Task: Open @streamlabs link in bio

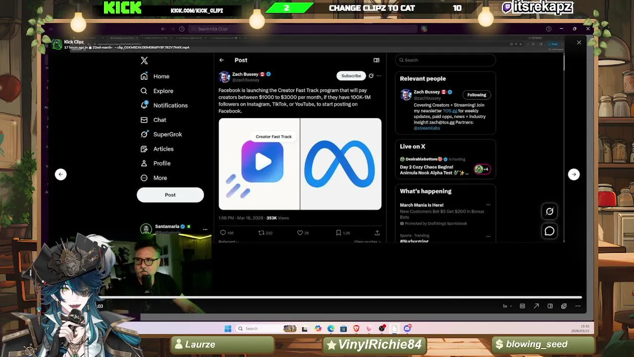Action: (427, 128)
